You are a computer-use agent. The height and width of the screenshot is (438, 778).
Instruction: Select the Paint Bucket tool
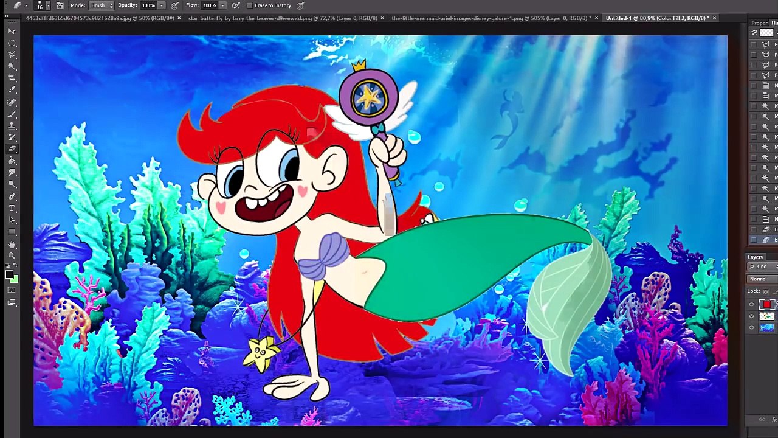12,161
